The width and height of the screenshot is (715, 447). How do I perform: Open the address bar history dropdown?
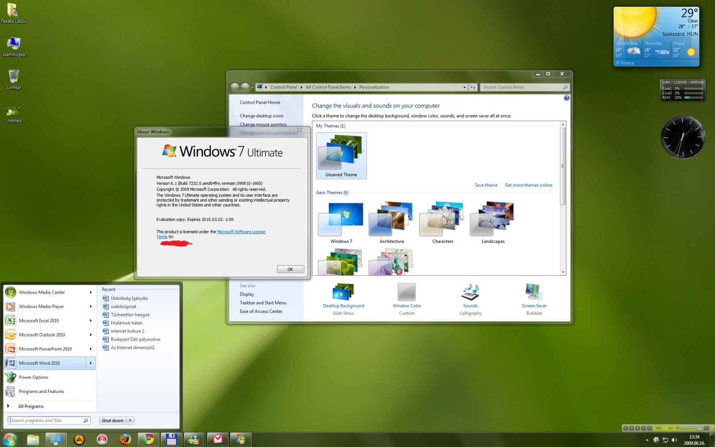click(x=464, y=87)
